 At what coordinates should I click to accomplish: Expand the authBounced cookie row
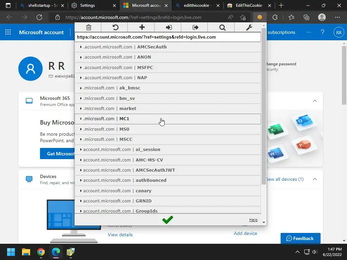click(x=168, y=180)
